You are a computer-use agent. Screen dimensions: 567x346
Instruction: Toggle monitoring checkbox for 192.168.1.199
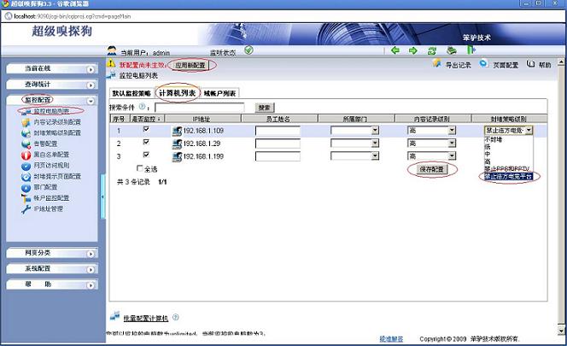(x=146, y=155)
